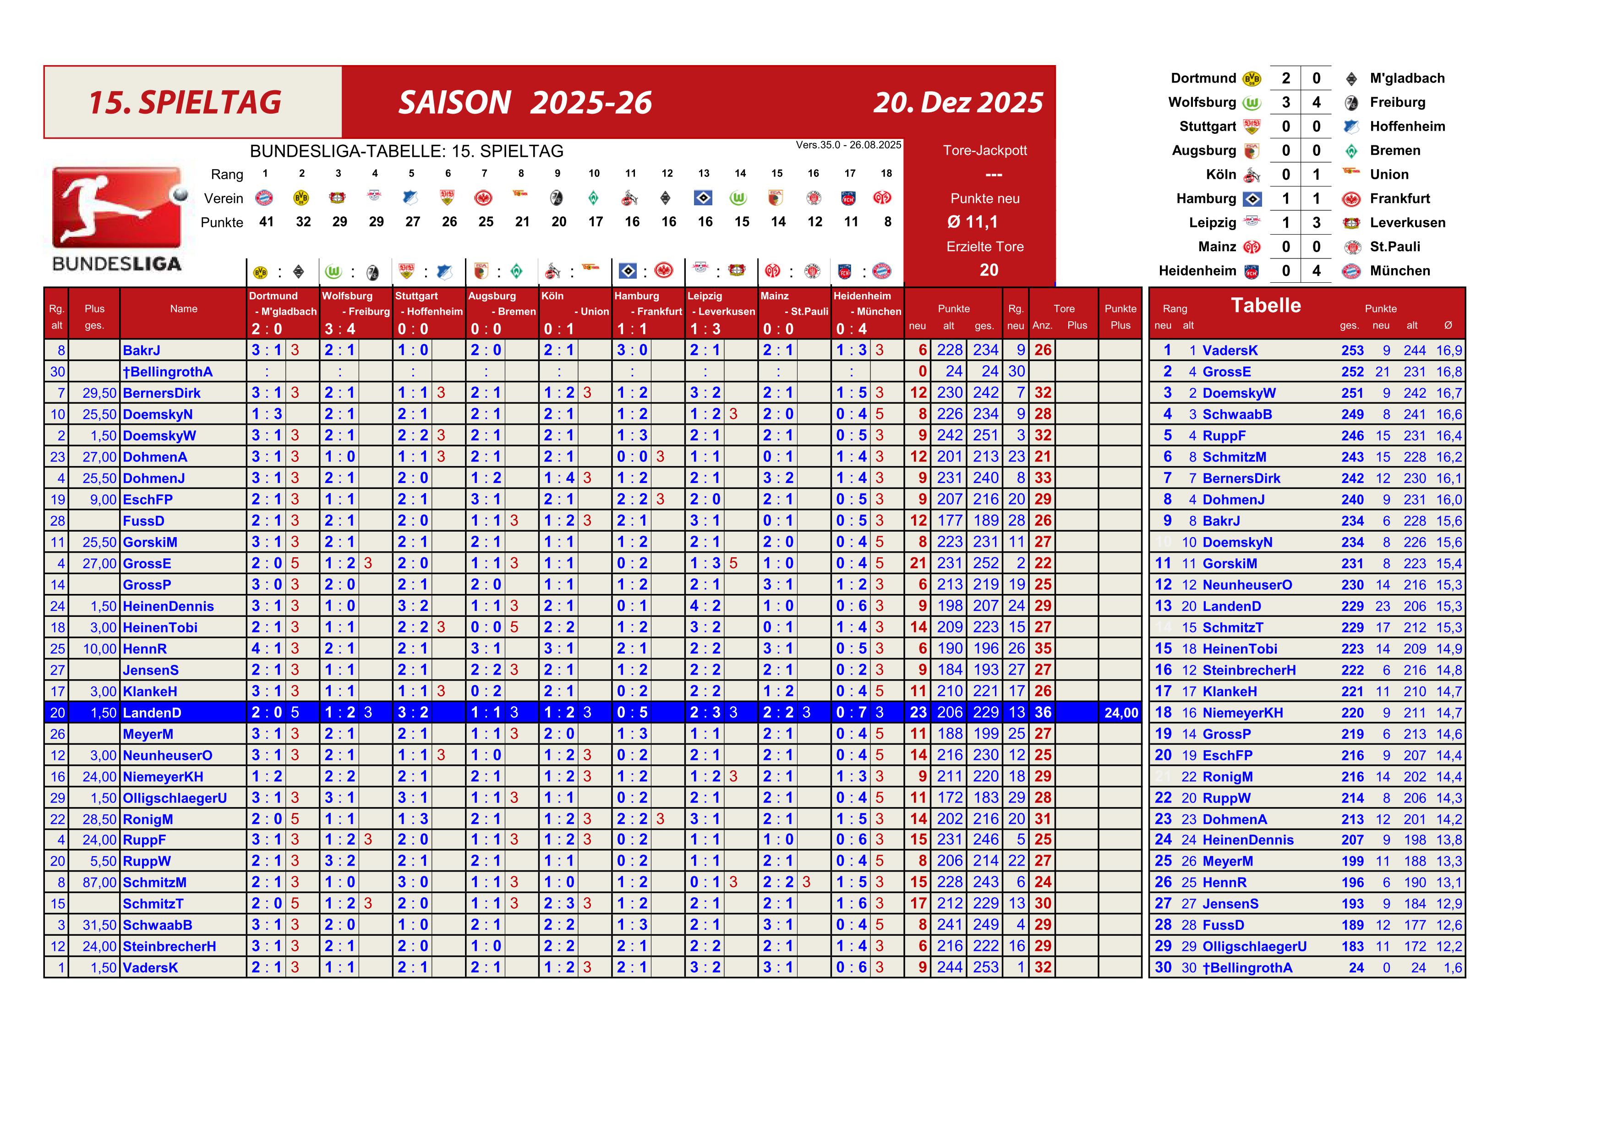The width and height of the screenshot is (1607, 1137).
Task: Click the BVB crest beside Dortmund in the results list
Action: (1252, 78)
